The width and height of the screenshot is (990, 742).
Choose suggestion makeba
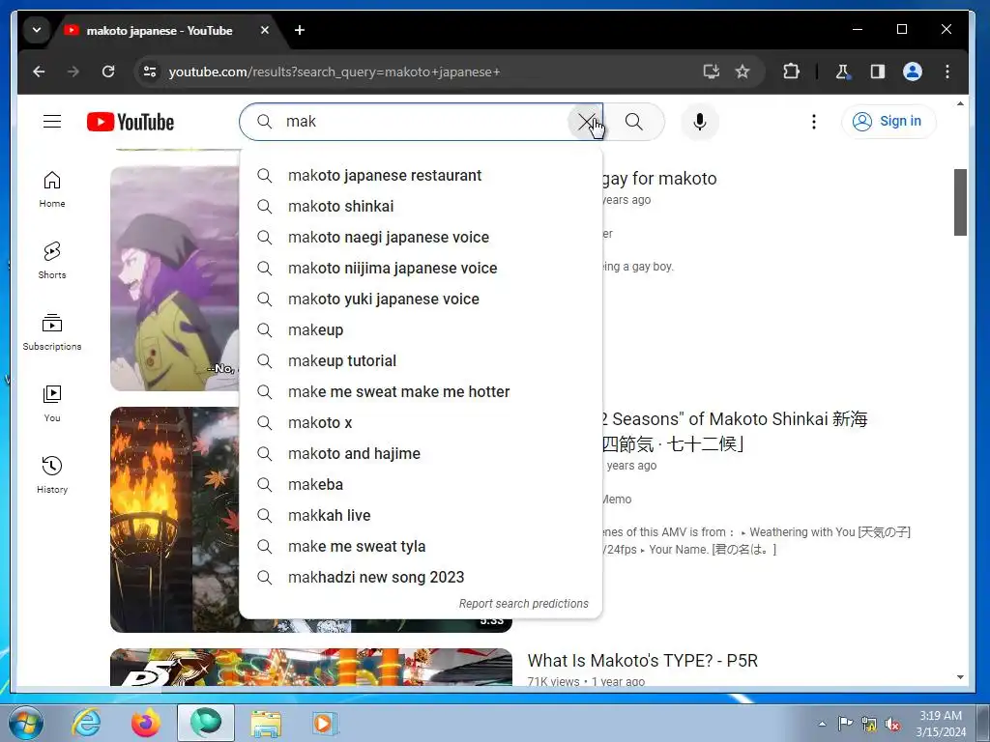click(421, 485)
